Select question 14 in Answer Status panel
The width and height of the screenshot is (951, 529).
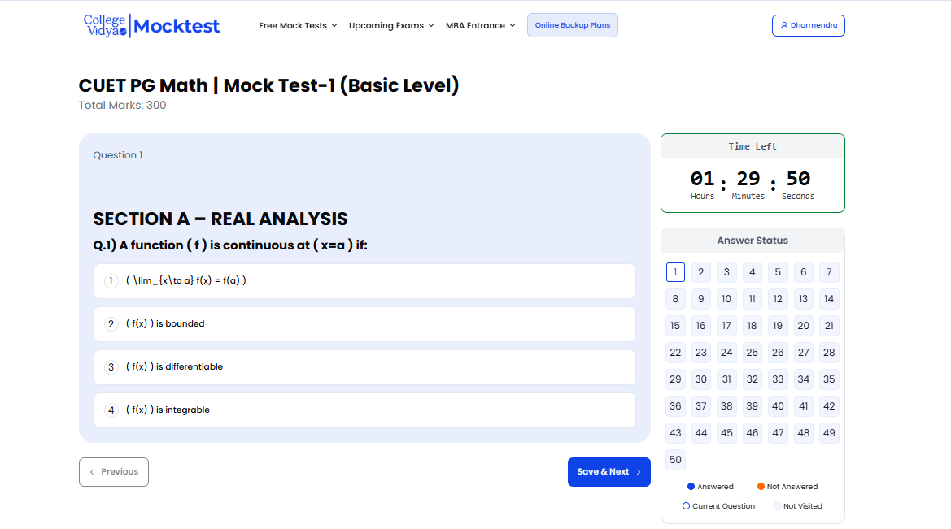[828, 299]
